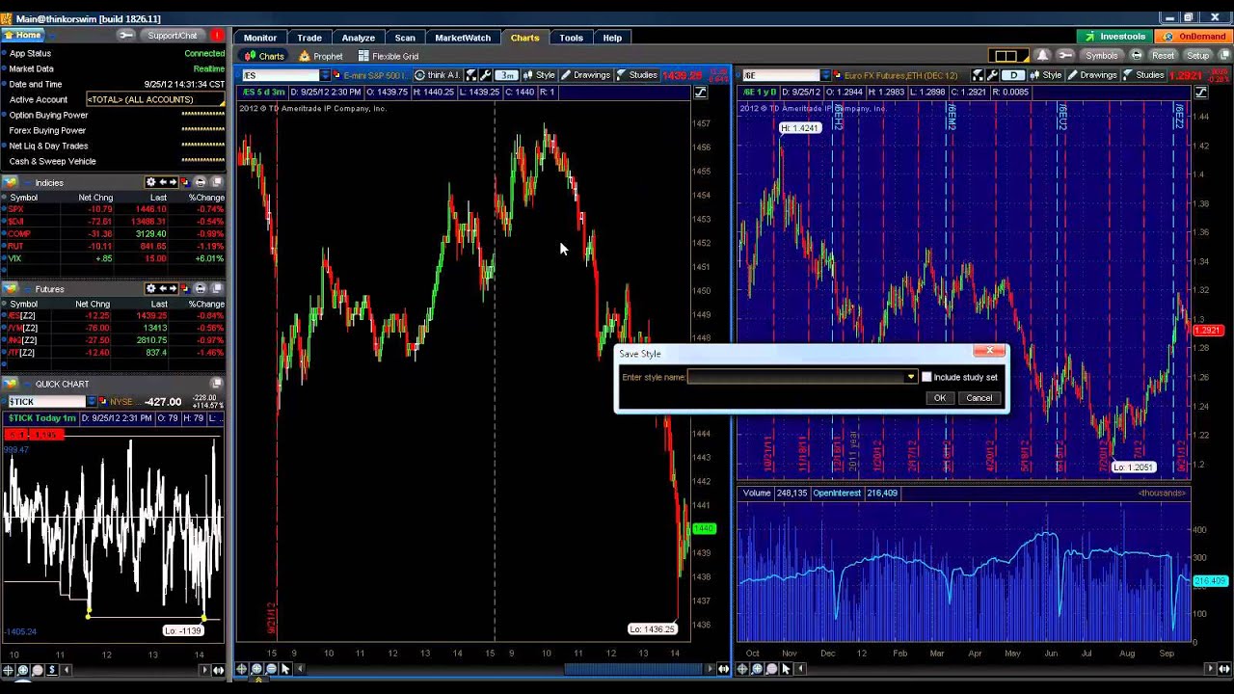Open the style name dropdown arrow
The width and height of the screenshot is (1234, 694).
coord(910,377)
